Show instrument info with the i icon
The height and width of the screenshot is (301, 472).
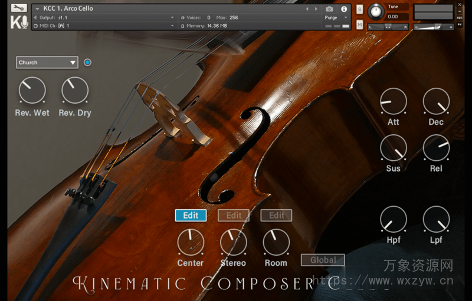pyautogui.click(x=344, y=9)
